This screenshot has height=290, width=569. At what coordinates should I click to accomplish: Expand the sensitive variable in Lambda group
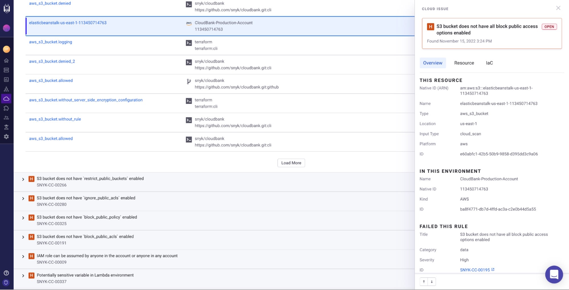23,276
